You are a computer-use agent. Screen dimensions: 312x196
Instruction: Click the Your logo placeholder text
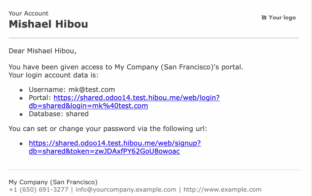[282, 18]
